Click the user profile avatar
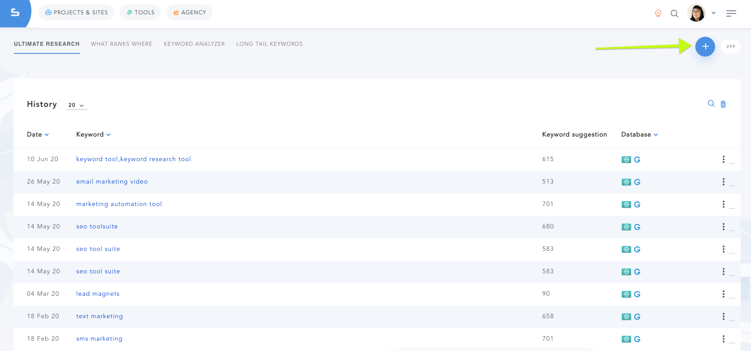Screen dimensions: 751x351 click(696, 13)
